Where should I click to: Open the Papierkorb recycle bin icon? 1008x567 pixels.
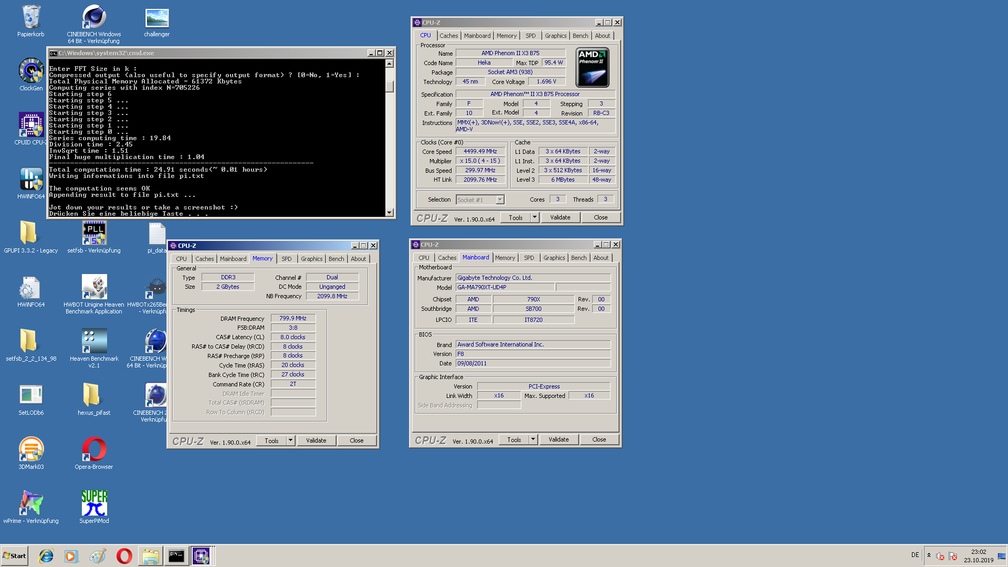click(31, 21)
